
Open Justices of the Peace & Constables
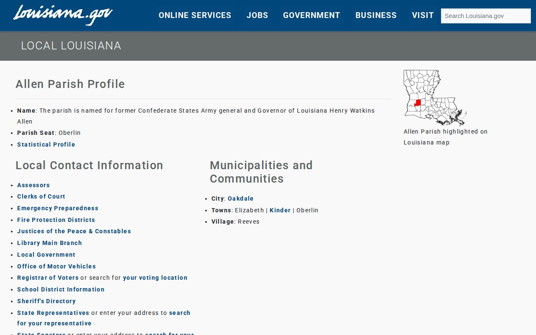[74, 231]
